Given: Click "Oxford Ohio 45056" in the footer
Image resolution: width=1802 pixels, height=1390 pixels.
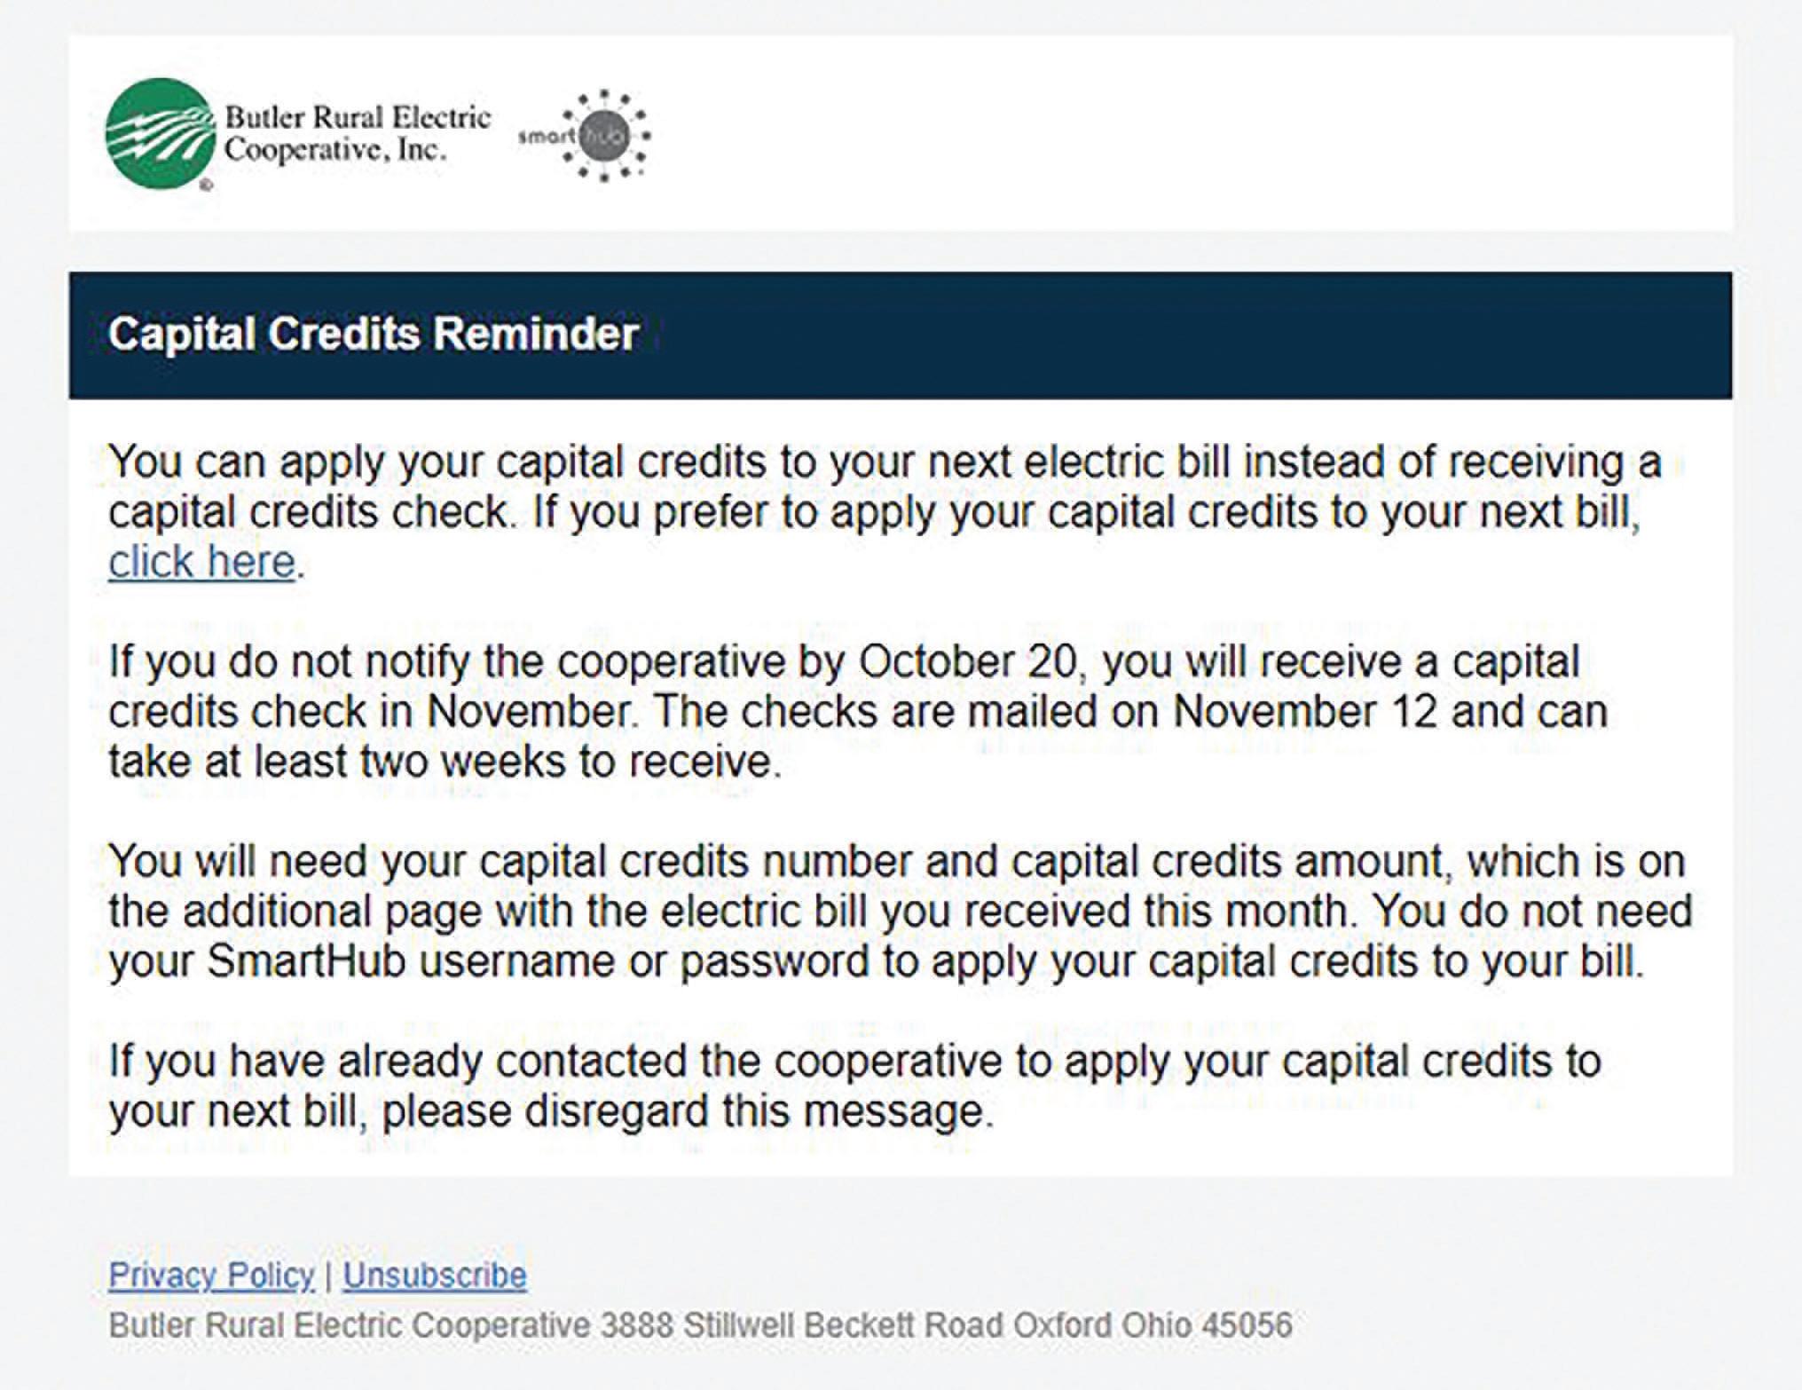Looking at the screenshot, I should [x=1152, y=1325].
